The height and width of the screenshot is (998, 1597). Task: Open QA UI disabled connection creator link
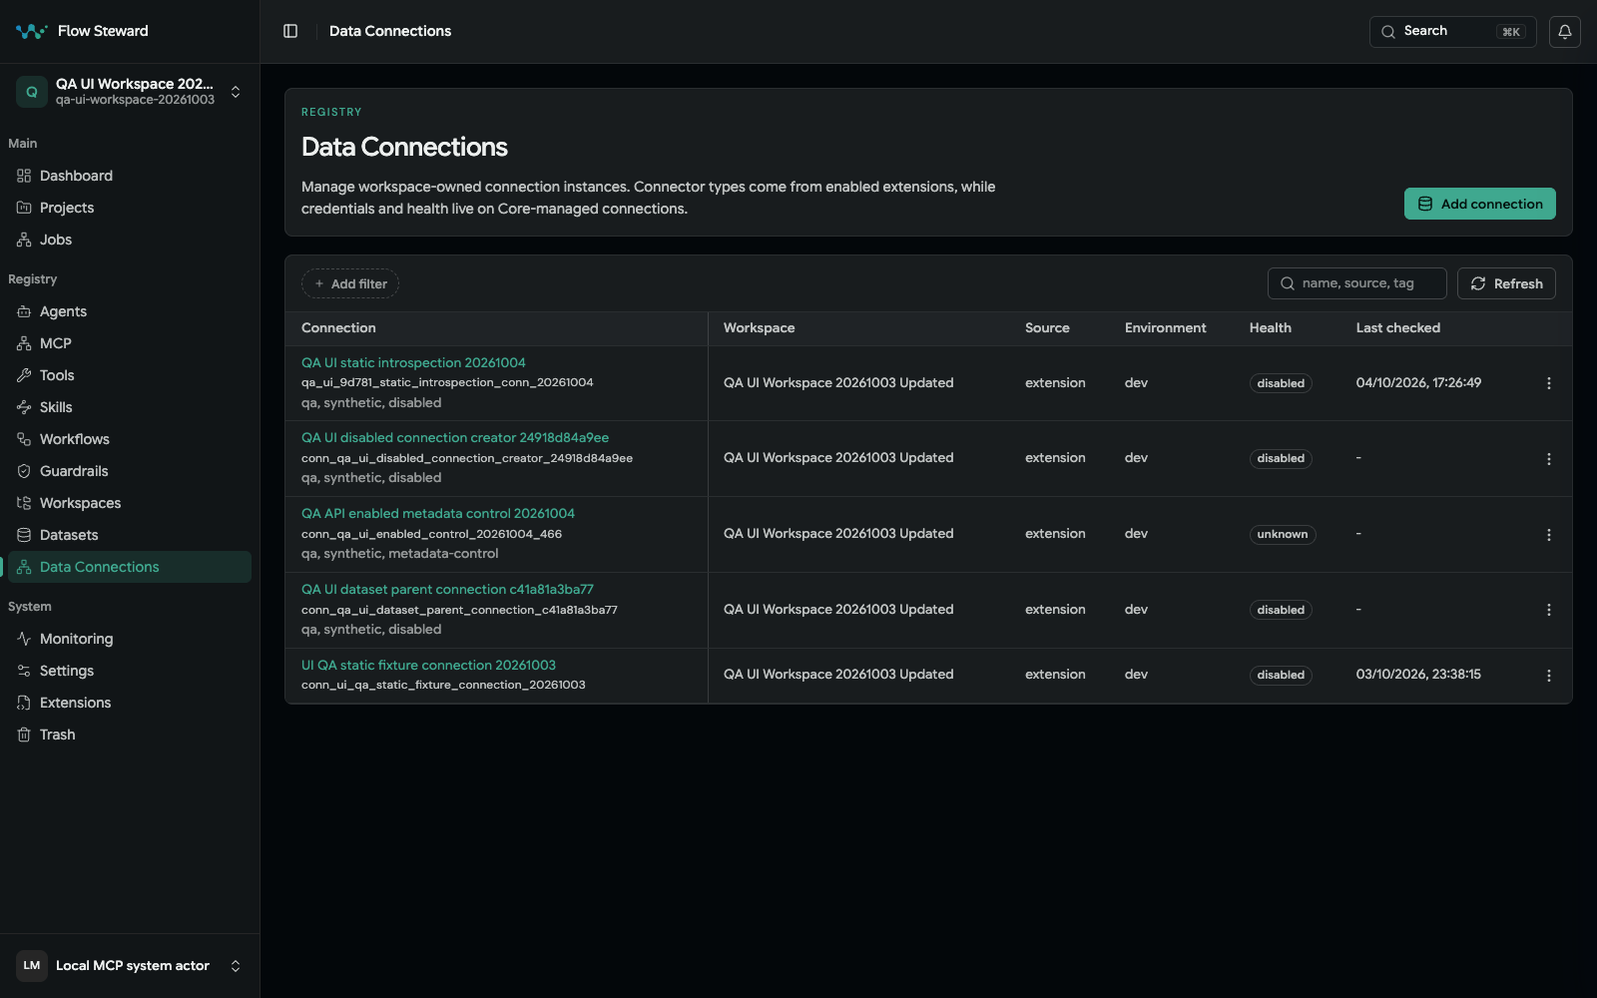coord(455,437)
